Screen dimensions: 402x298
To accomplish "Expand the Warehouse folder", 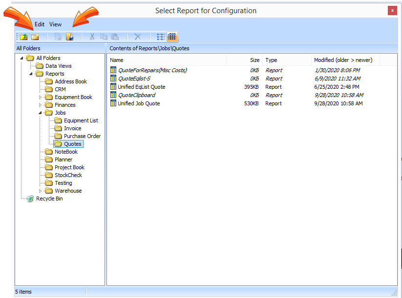I will point(41,191).
